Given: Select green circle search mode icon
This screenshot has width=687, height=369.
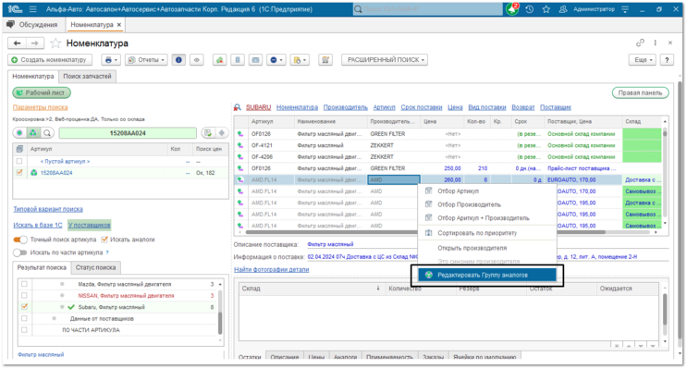Looking at the screenshot, I should point(19,133).
